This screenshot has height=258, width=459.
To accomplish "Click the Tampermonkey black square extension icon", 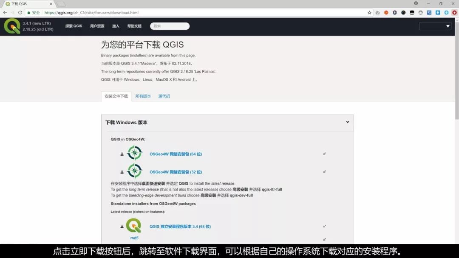I will tap(412, 13).
